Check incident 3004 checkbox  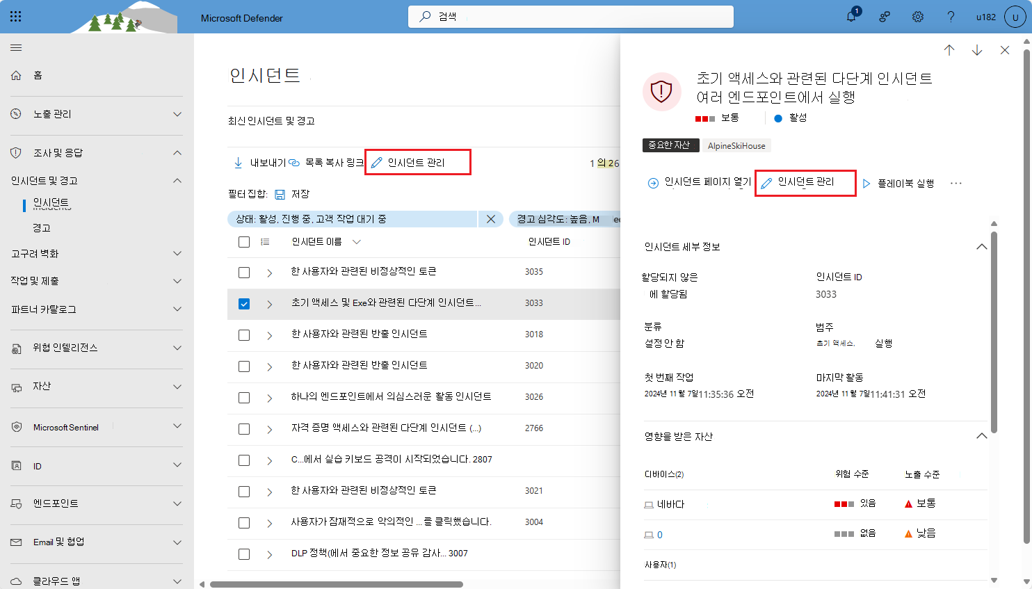244,523
